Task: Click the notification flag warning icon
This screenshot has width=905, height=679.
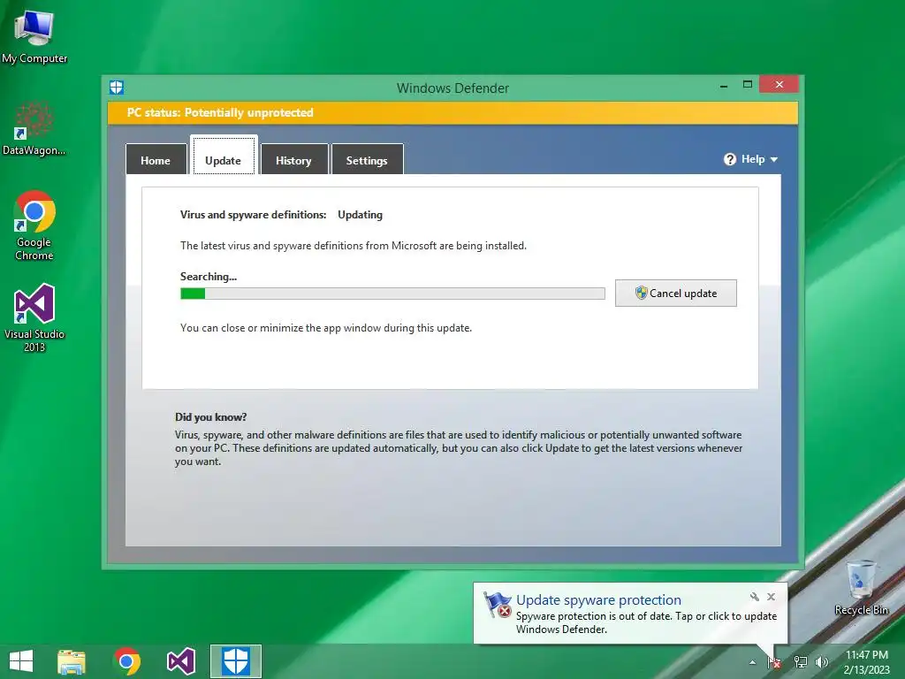Action: pyautogui.click(x=498, y=605)
